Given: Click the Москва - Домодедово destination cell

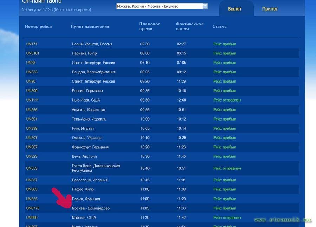Looking at the screenshot, I should 91,208.
